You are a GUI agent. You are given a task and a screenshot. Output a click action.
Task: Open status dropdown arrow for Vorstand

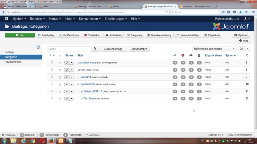[72, 77]
